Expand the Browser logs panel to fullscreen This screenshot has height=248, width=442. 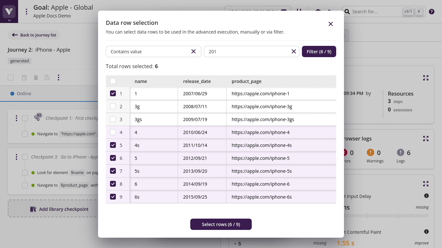[426, 139]
